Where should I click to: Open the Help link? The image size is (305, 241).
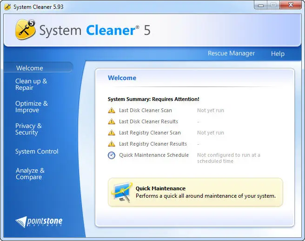tap(278, 54)
